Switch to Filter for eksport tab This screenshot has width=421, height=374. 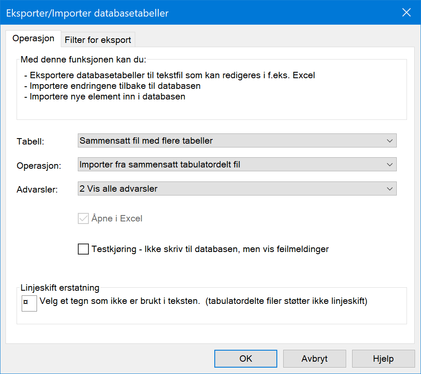[x=98, y=40]
